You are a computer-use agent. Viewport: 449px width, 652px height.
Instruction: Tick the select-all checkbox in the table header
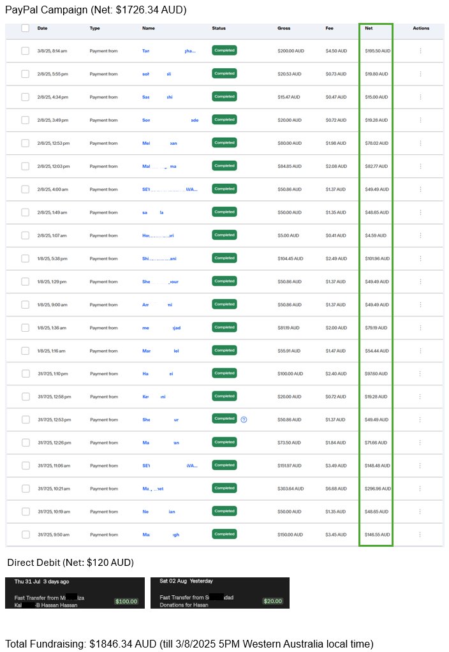tap(26, 28)
